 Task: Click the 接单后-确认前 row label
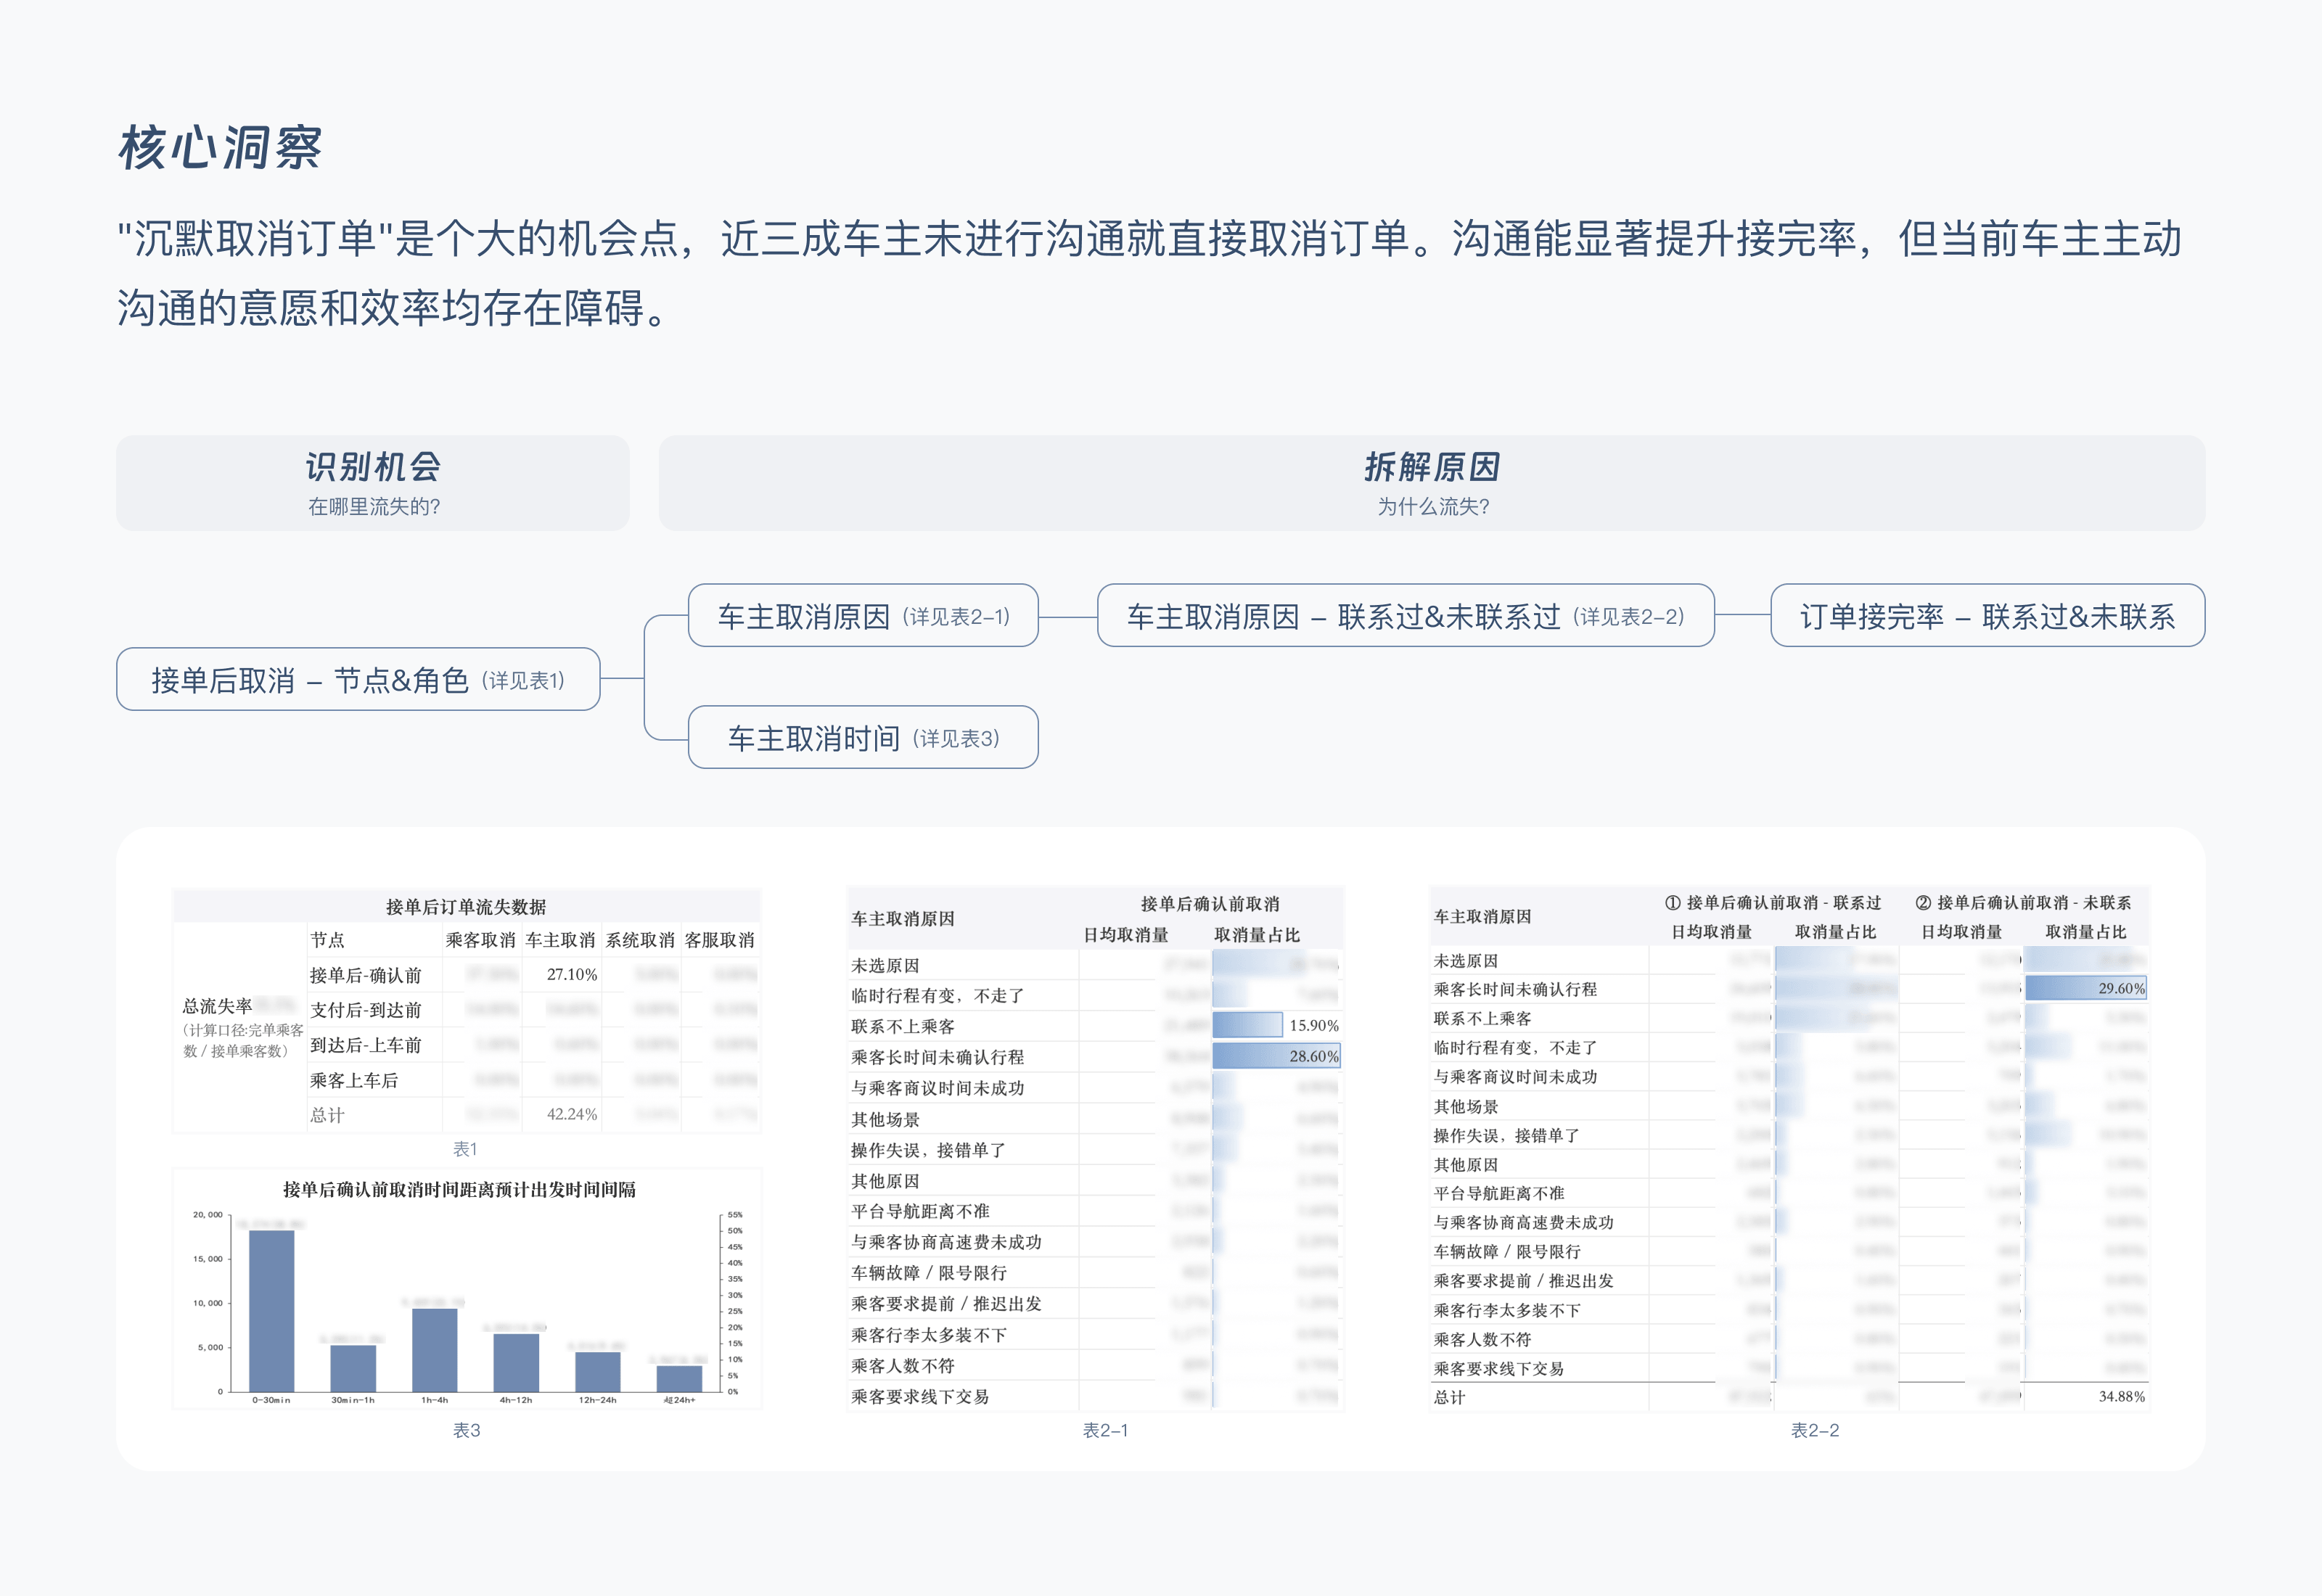(366, 975)
